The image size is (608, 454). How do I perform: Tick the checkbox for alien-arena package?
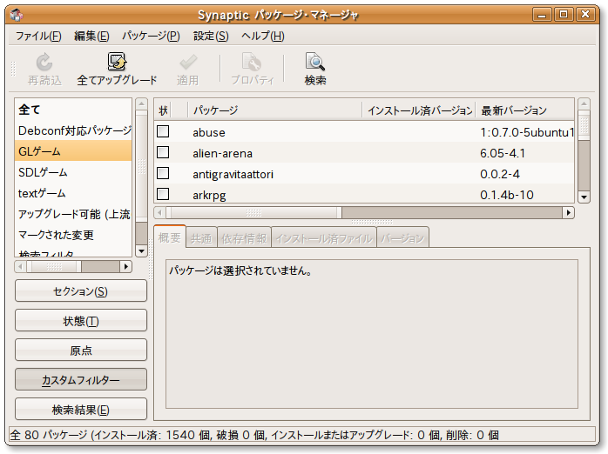(163, 152)
